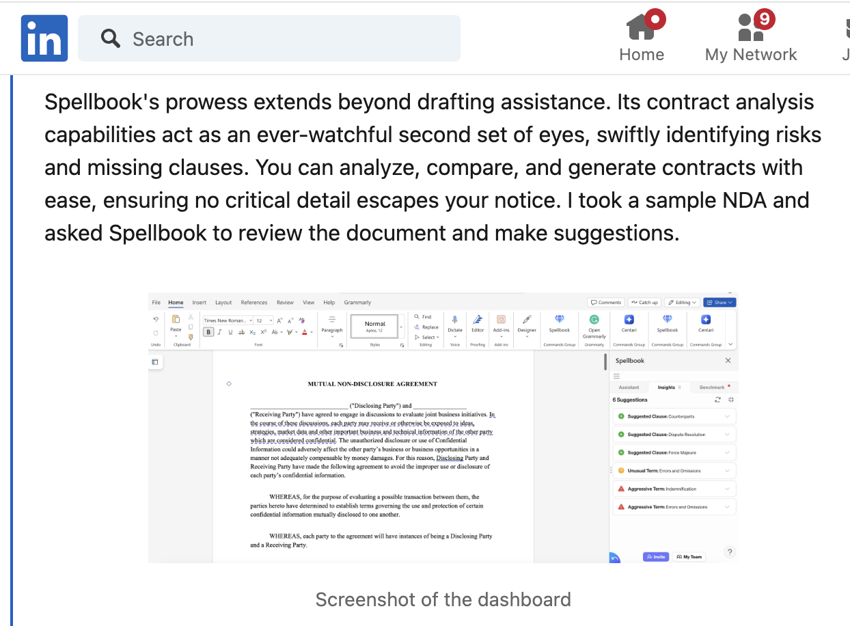Click the collapse-all suggestions icon
This screenshot has width=850, height=626.
pos(731,400)
